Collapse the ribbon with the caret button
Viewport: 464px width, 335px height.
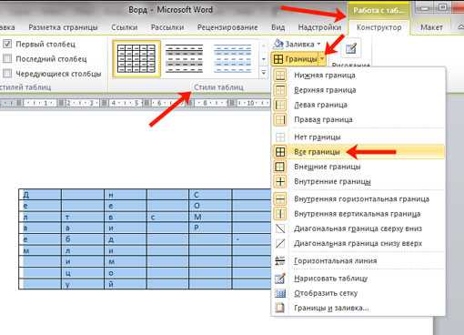[460, 27]
